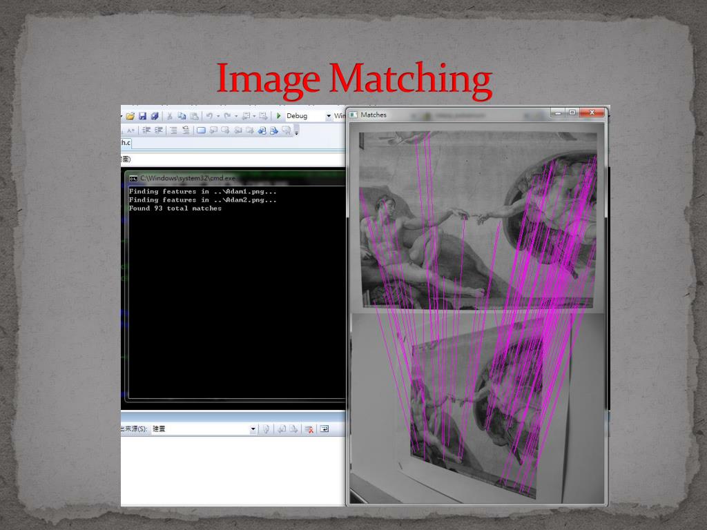The width and height of the screenshot is (707, 530).
Task: Clear all output with the red X icon
Action: click(309, 429)
